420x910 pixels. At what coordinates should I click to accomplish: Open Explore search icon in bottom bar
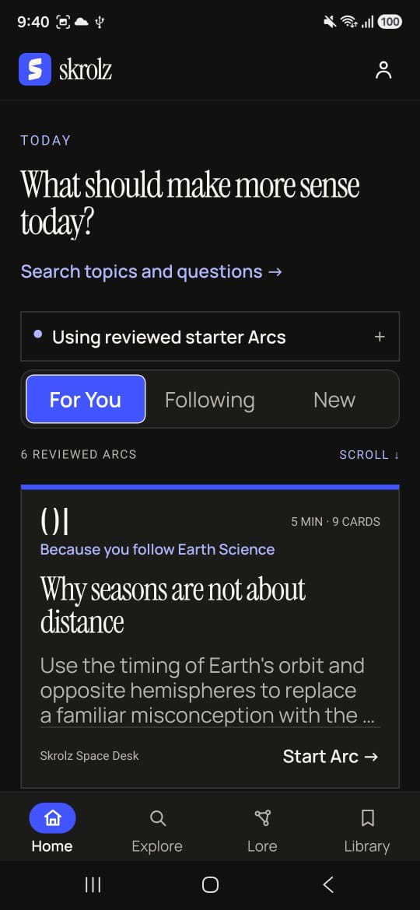[x=157, y=818]
